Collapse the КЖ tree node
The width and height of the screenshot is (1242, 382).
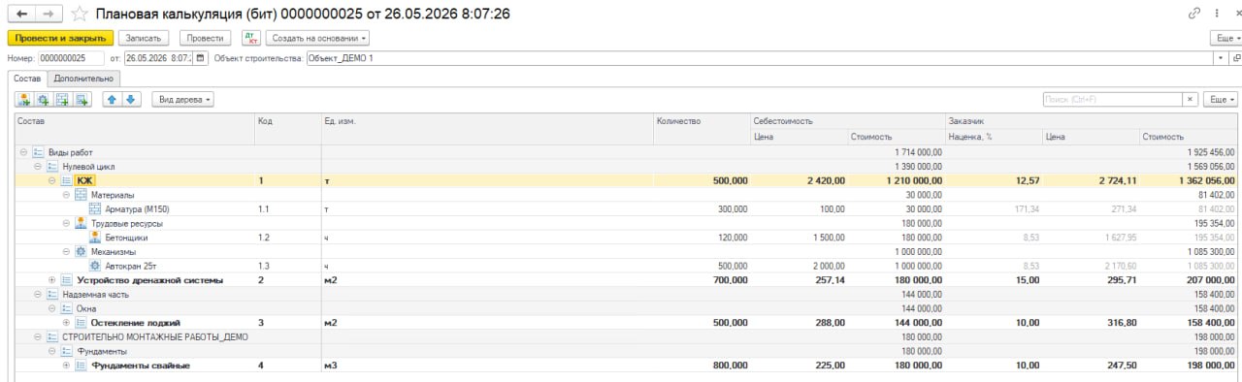51,180
